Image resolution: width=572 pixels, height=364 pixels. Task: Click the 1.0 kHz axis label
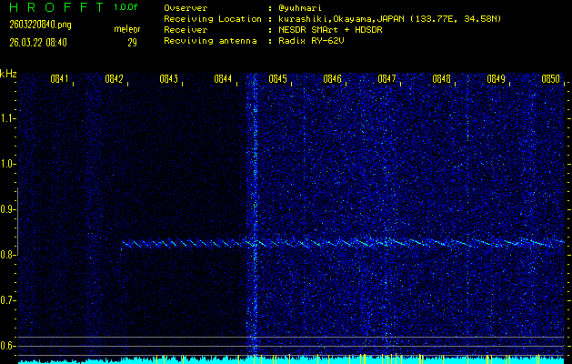pos(6,164)
